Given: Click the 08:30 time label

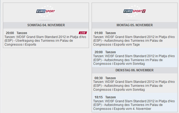Looking at the screenshot, I should coord(99,78).
